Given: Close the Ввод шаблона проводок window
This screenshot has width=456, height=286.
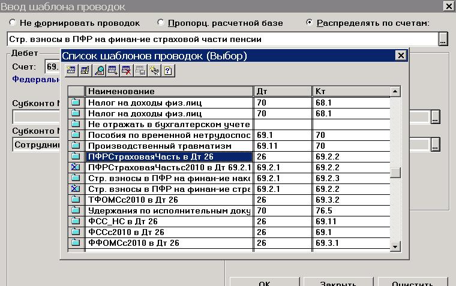Looking at the screenshot, I should (449, 6).
